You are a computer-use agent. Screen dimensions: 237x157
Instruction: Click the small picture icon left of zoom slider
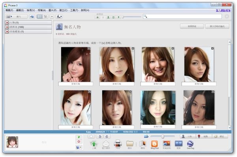click(146, 136)
